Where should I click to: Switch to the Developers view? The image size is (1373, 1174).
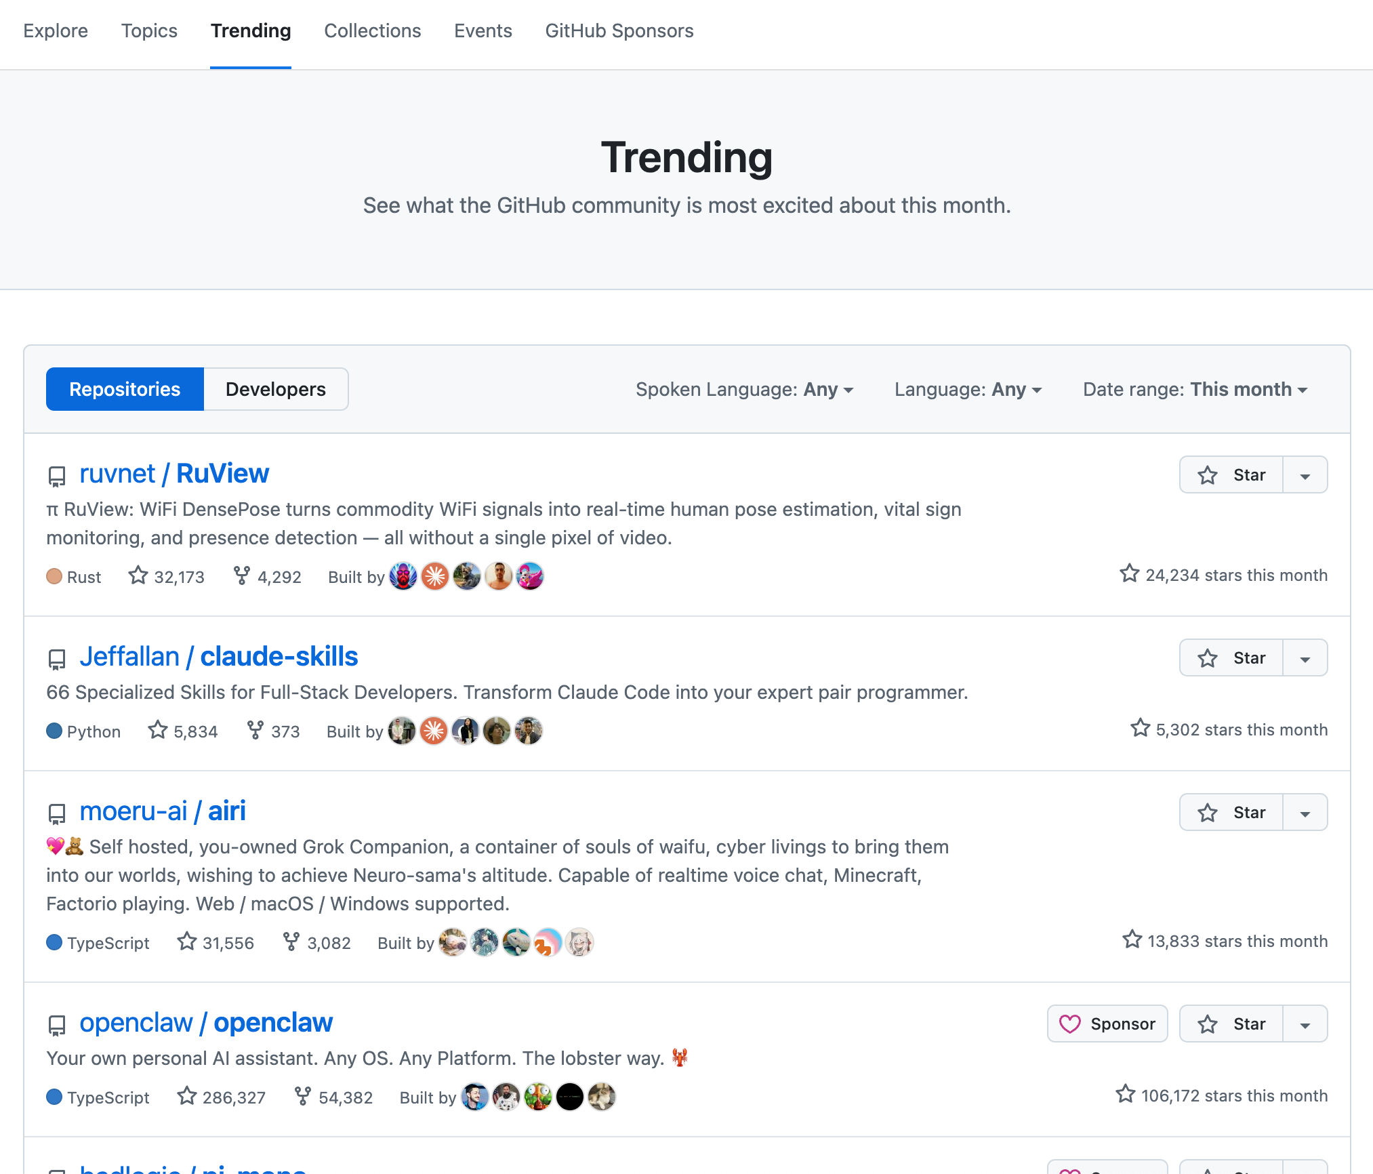pyautogui.click(x=275, y=388)
